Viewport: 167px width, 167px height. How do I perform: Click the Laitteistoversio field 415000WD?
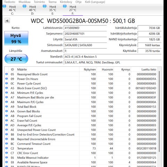click(x=85, y=28)
